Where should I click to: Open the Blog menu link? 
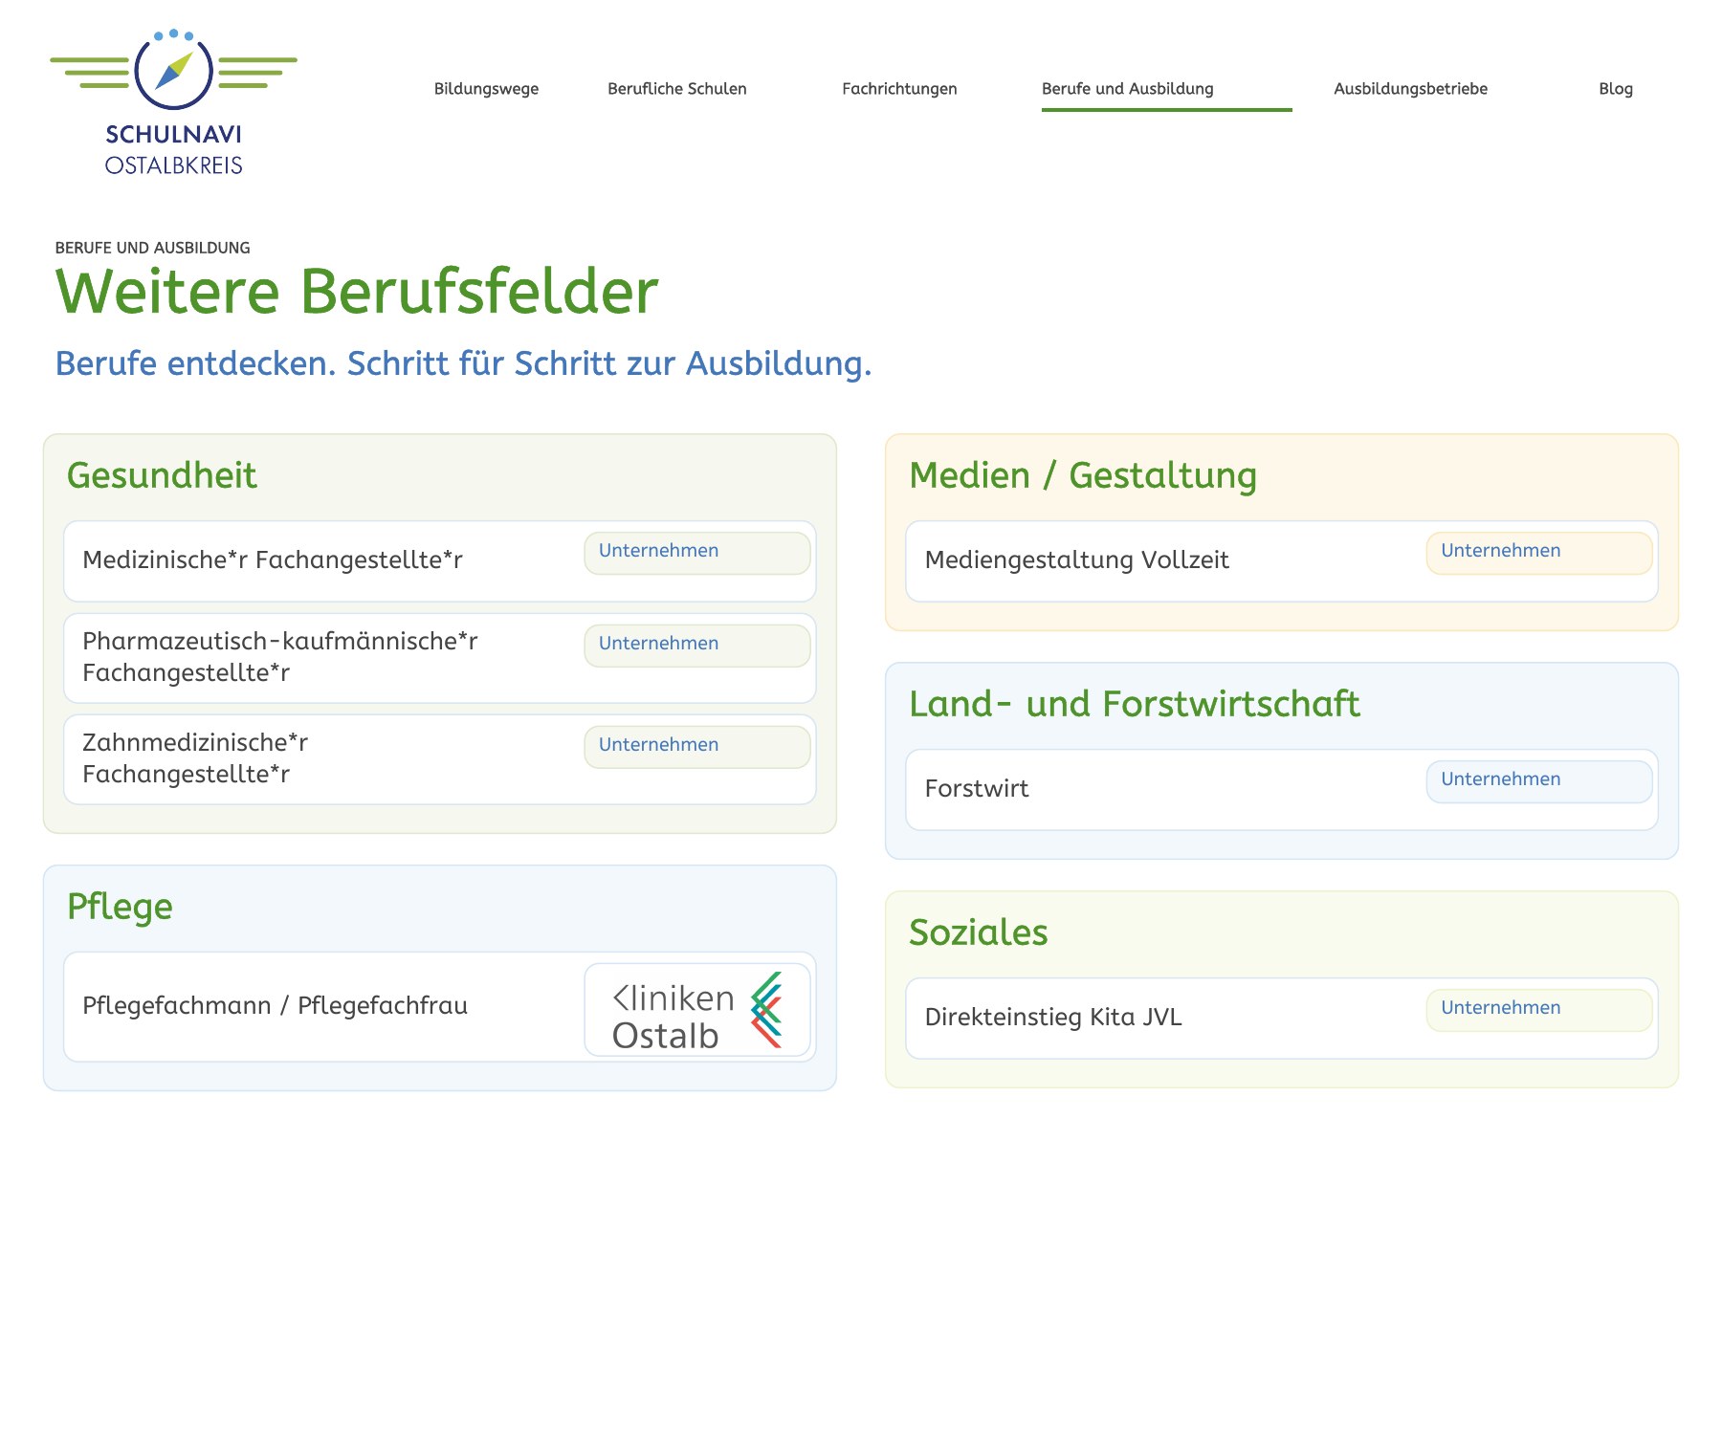1616,89
